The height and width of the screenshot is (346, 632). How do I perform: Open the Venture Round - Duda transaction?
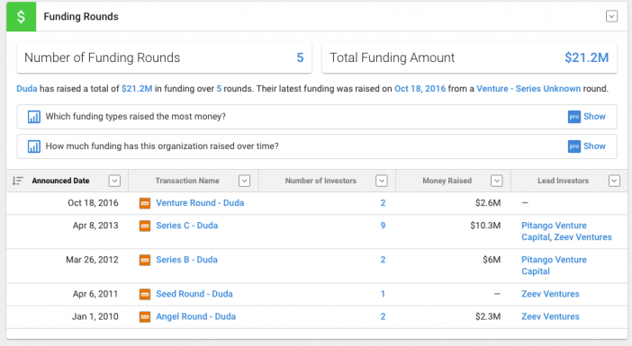click(x=200, y=203)
